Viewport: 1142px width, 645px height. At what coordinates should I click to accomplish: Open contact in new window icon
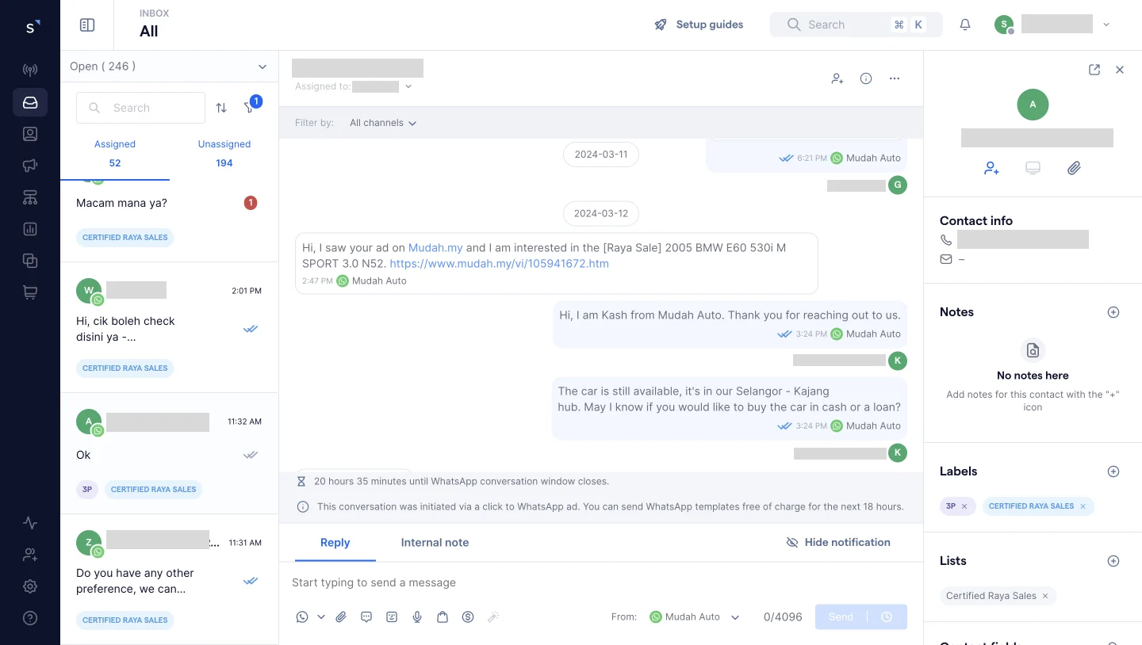[x=1094, y=70]
